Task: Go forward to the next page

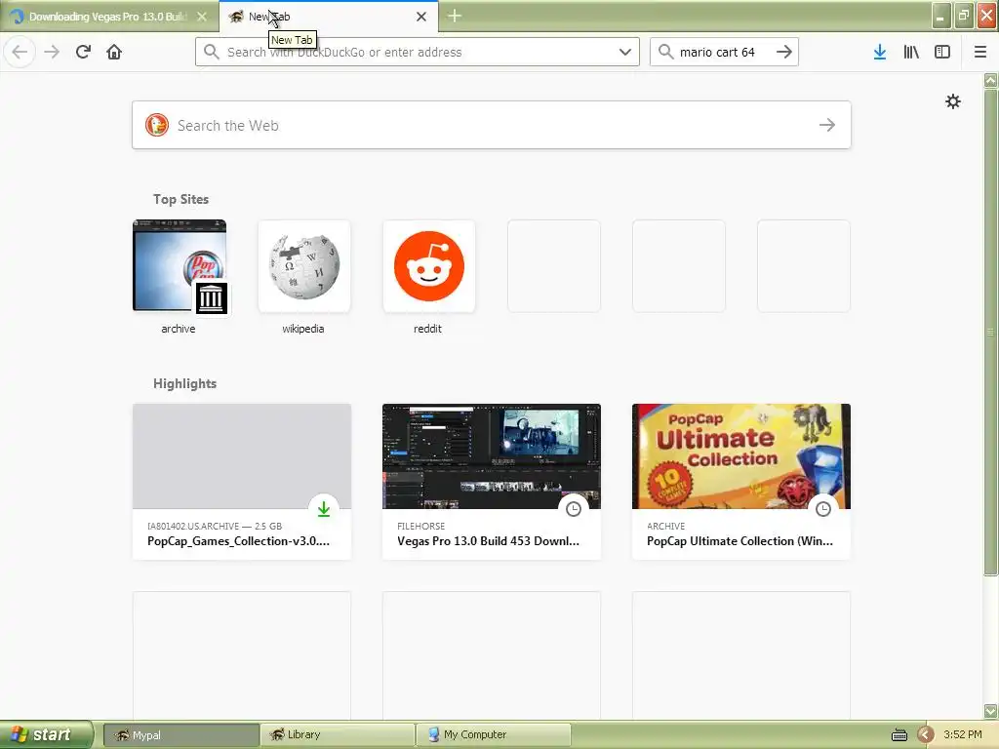Action: coord(52,52)
